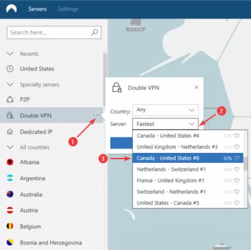Click the Double VPN lock icon in sidebar
Screen dimensions: 251x250
[10, 115]
